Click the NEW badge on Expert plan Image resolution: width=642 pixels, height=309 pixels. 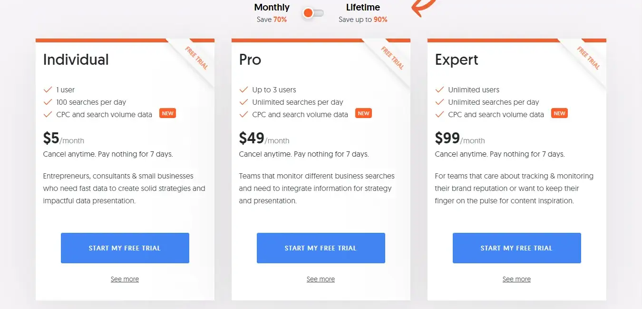559,113
